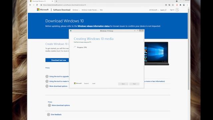Viewport: 213px width, 120px height.
Task: Click the Next button in Setup dialog
Action: pyautogui.click(x=134, y=84)
